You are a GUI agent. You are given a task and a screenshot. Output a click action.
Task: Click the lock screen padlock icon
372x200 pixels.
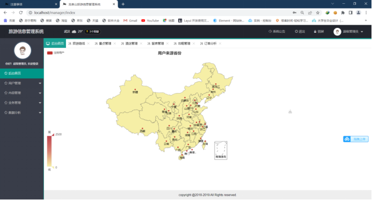[x=315, y=31]
